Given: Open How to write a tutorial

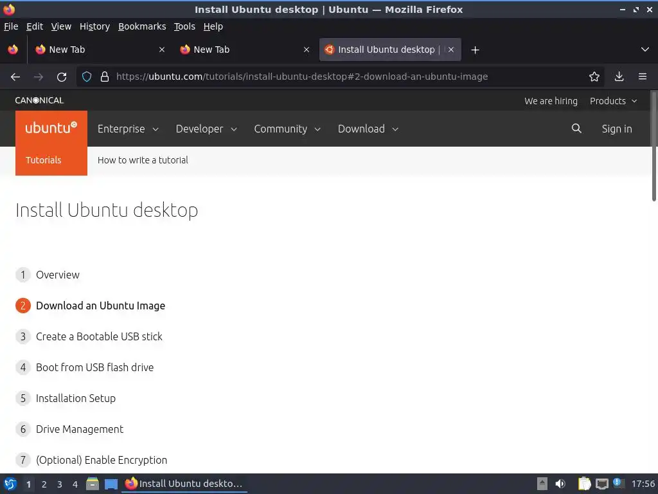Looking at the screenshot, I should 143,160.
